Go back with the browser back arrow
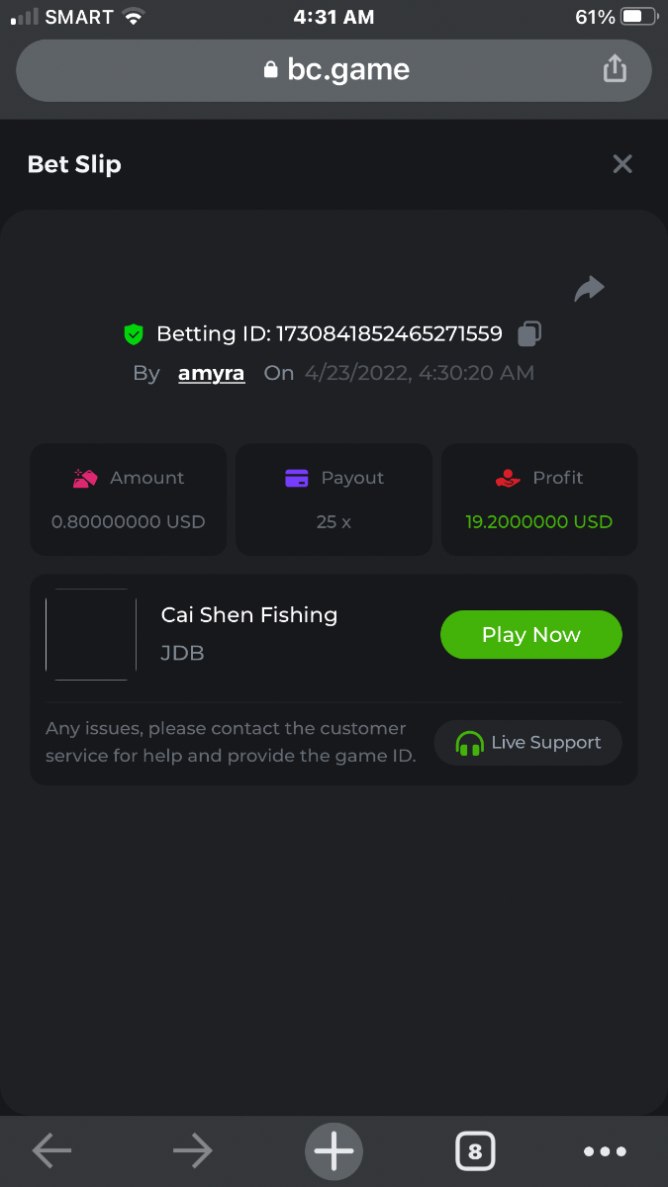This screenshot has height=1187, width=668. click(x=51, y=1150)
